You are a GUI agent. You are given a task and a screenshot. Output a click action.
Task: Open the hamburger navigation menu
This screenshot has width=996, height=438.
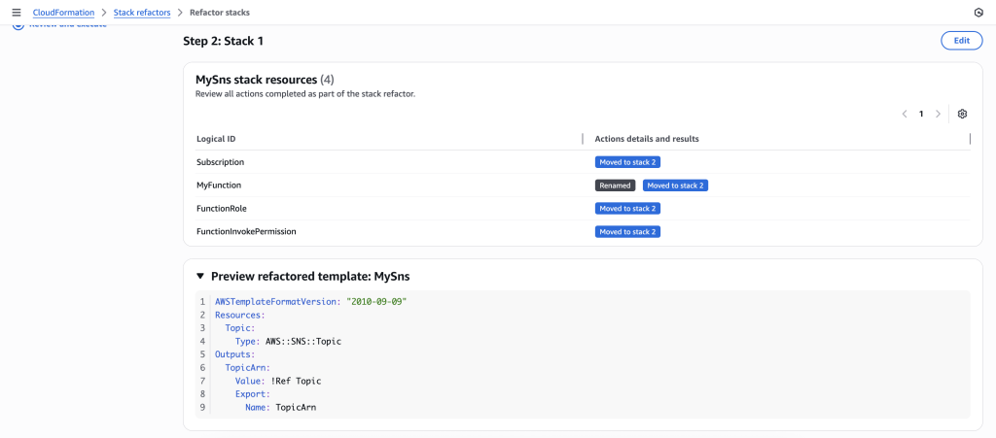point(17,12)
